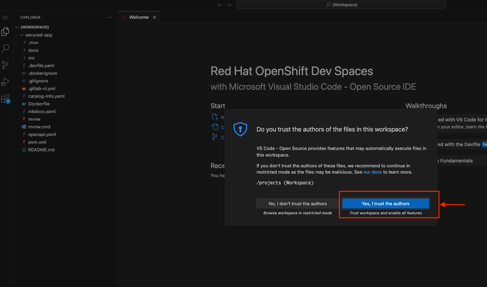Open the Search view in activity bar
487x287 pixels.
[5, 48]
